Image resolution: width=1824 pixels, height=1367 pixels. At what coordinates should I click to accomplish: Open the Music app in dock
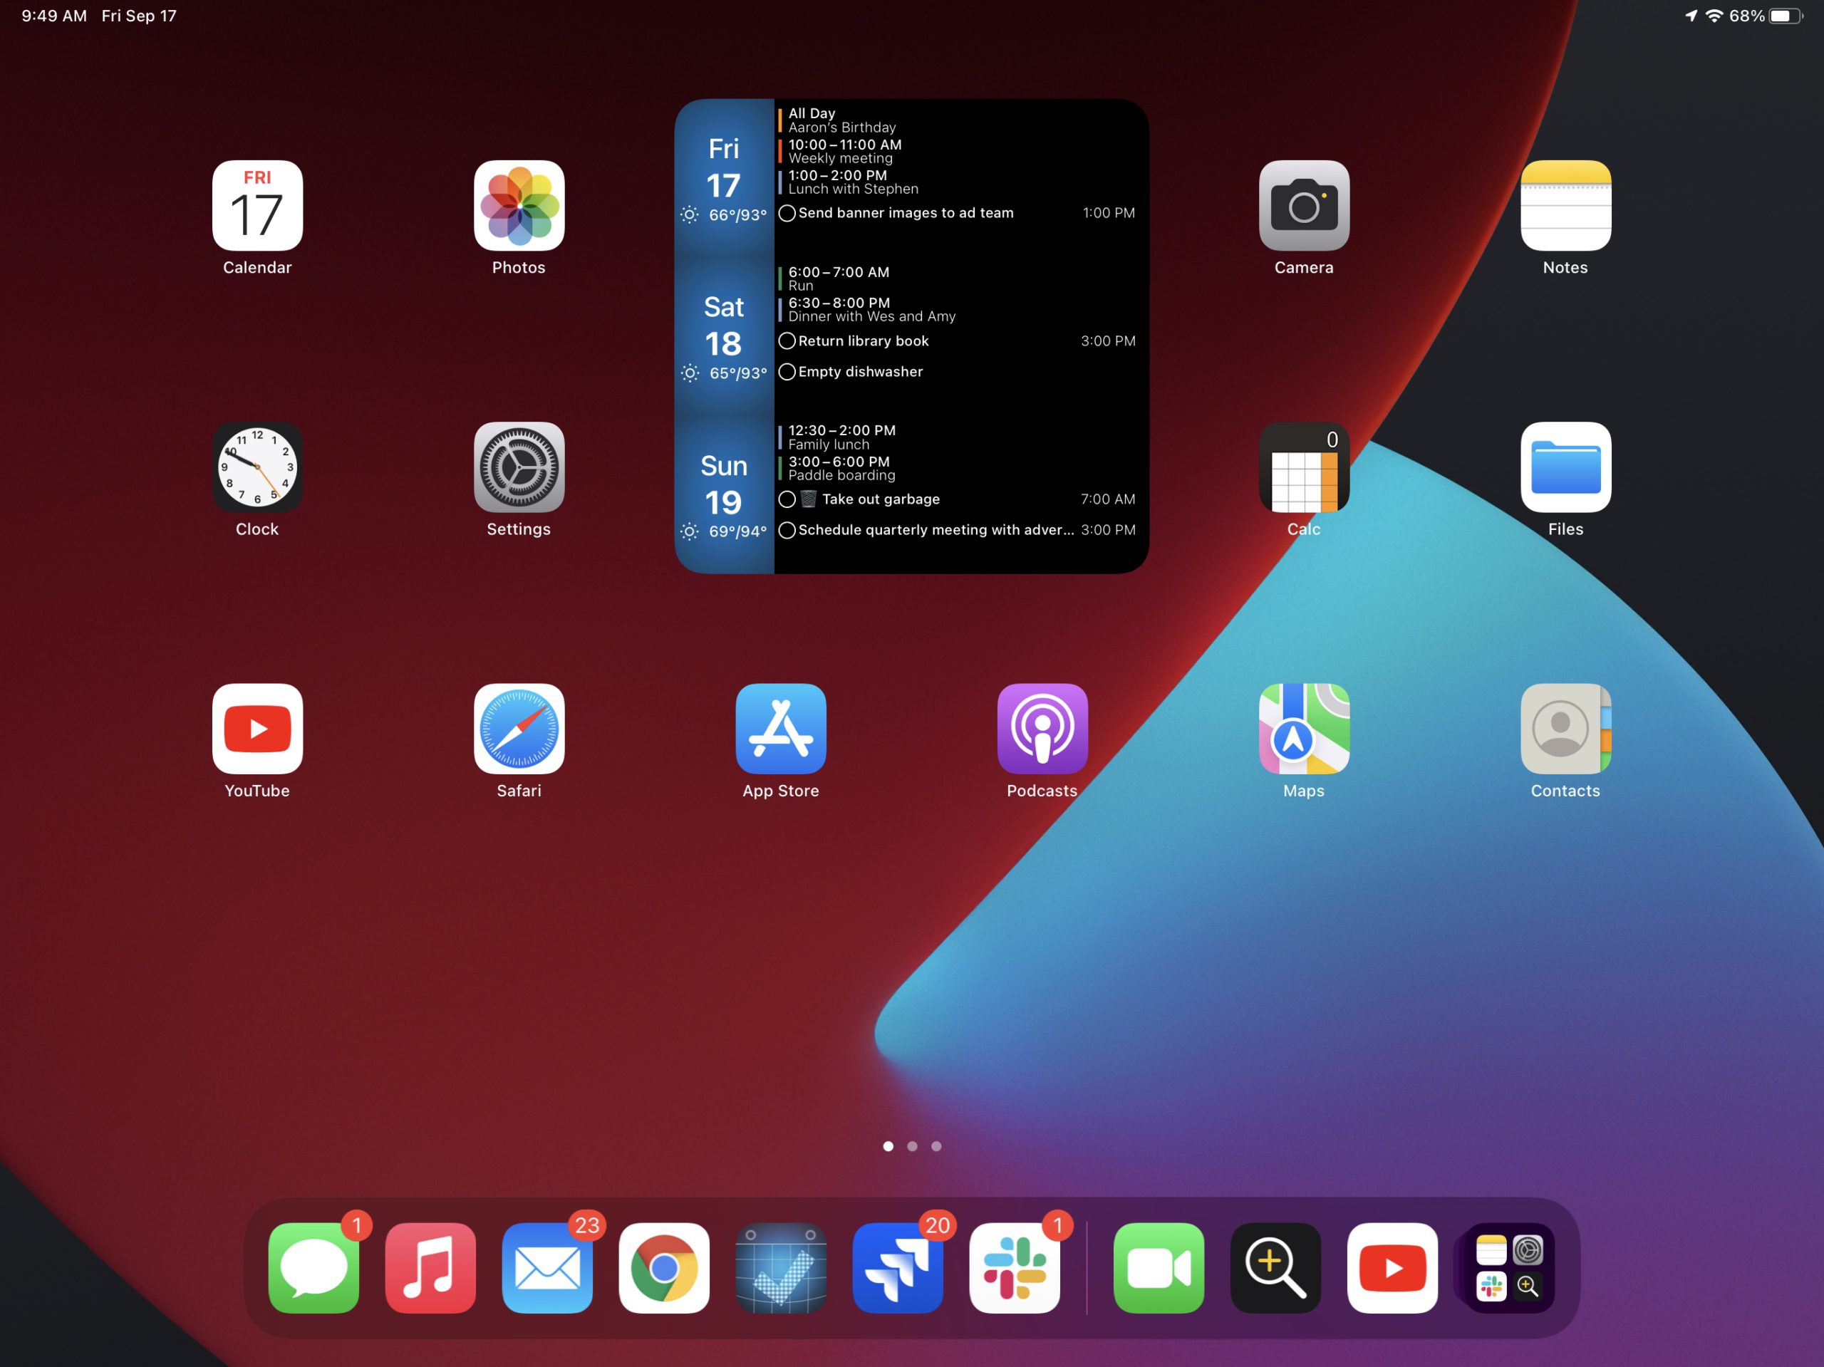[430, 1268]
